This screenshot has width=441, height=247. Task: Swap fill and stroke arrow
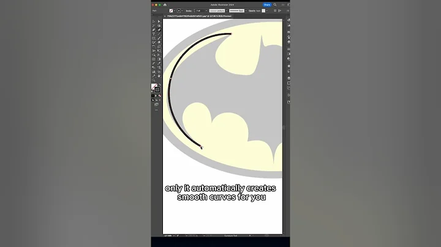(x=160, y=84)
